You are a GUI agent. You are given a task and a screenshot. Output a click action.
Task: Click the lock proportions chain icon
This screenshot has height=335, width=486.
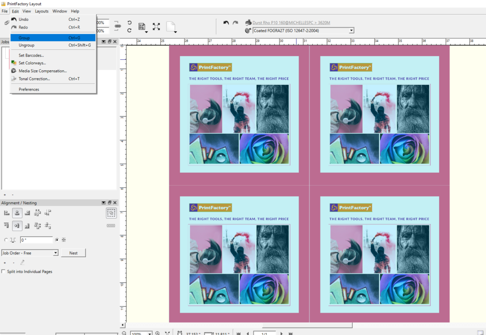click(x=118, y=26)
